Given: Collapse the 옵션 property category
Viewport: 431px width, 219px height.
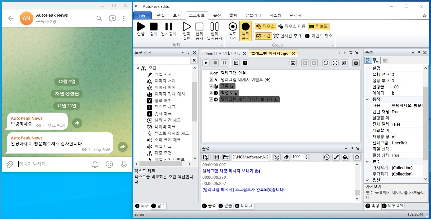Looking at the screenshot, I should tap(367, 180).
